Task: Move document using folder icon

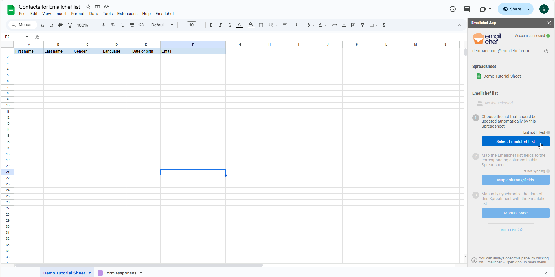Action: click(98, 7)
